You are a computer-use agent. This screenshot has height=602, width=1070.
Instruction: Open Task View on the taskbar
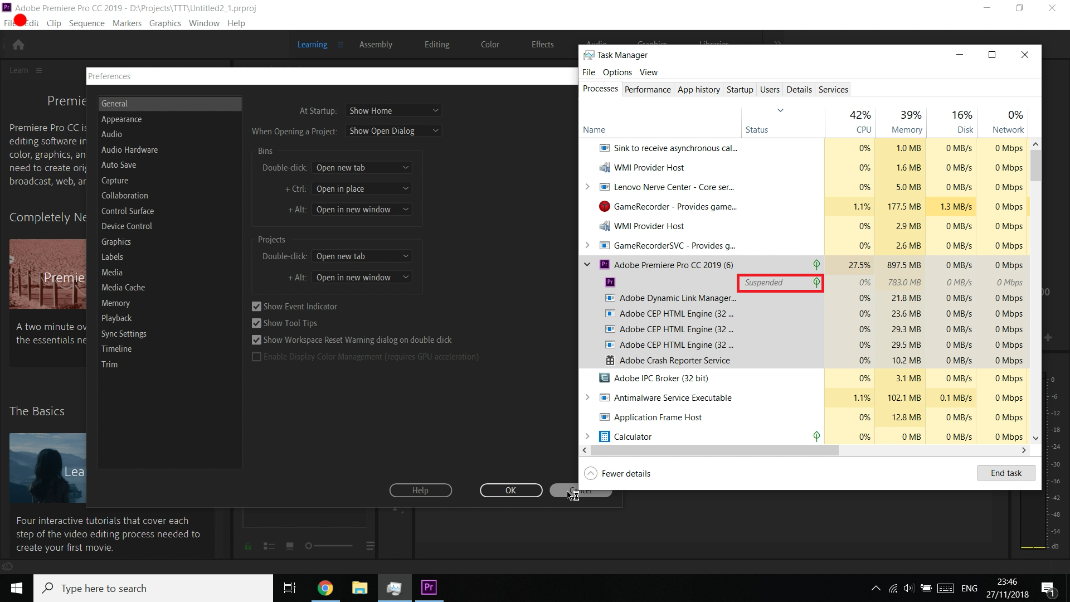(x=290, y=588)
